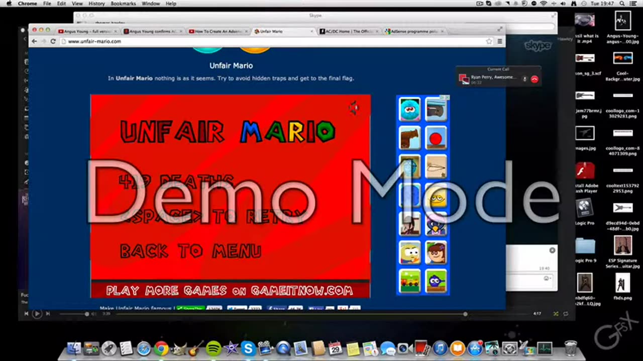
Task: Switch to the AdSense programme policies tab
Action: 413,31
